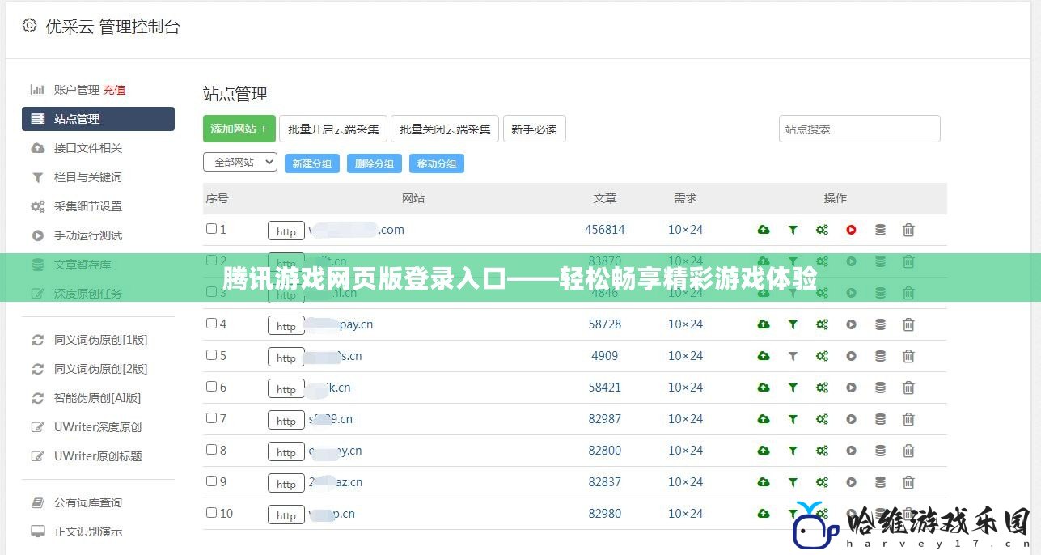Tick the checkbox for row 5
The height and width of the screenshot is (555, 1041).
[211, 355]
